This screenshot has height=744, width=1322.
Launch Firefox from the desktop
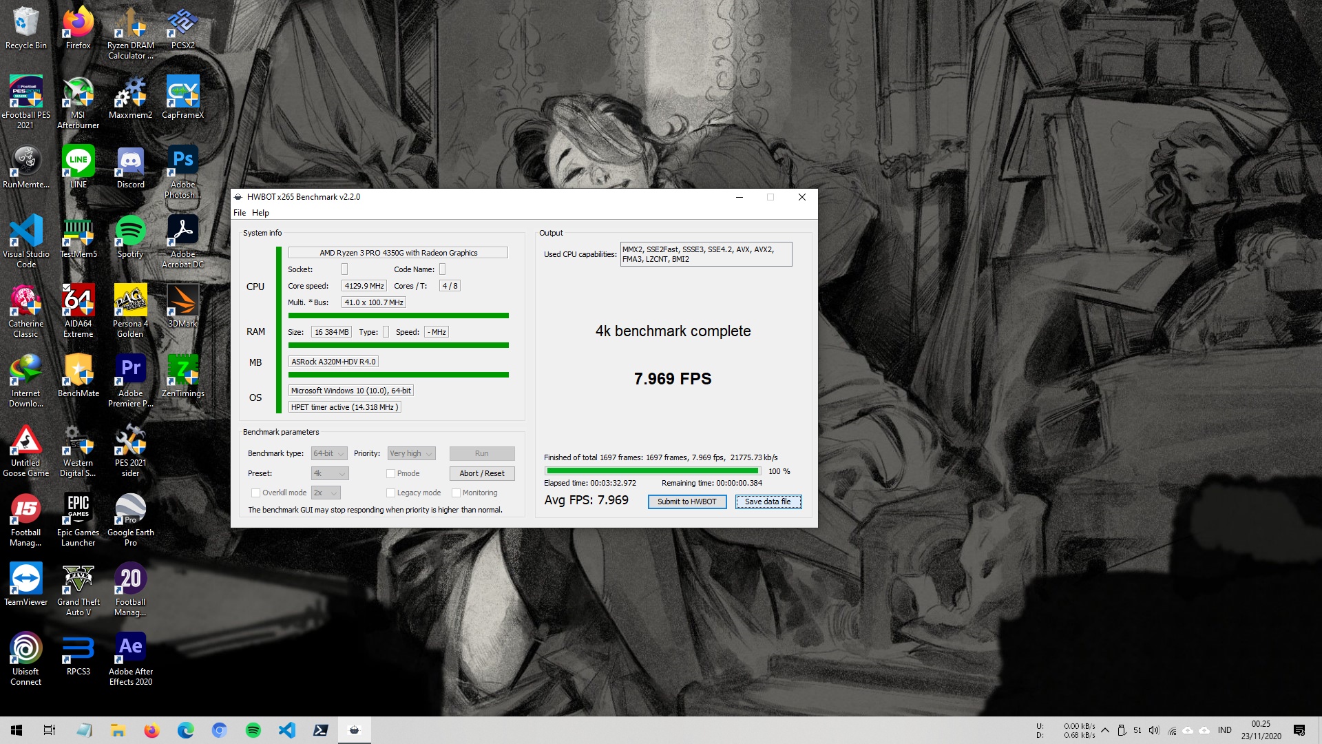(x=78, y=28)
